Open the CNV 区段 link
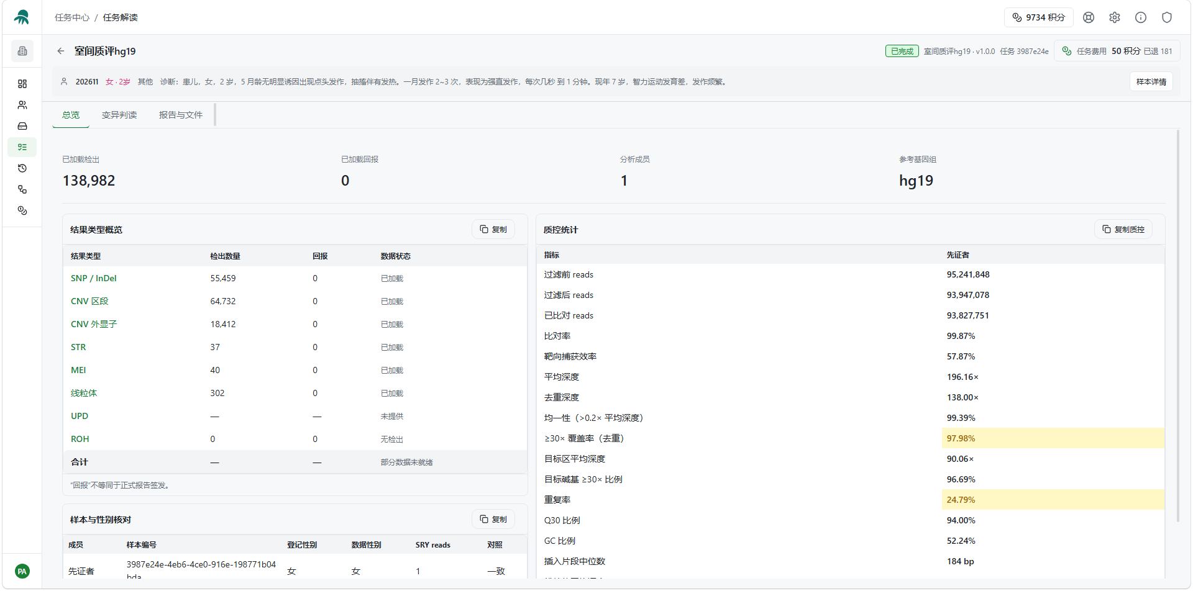Image resolution: width=1193 pixels, height=591 pixels. click(x=89, y=301)
